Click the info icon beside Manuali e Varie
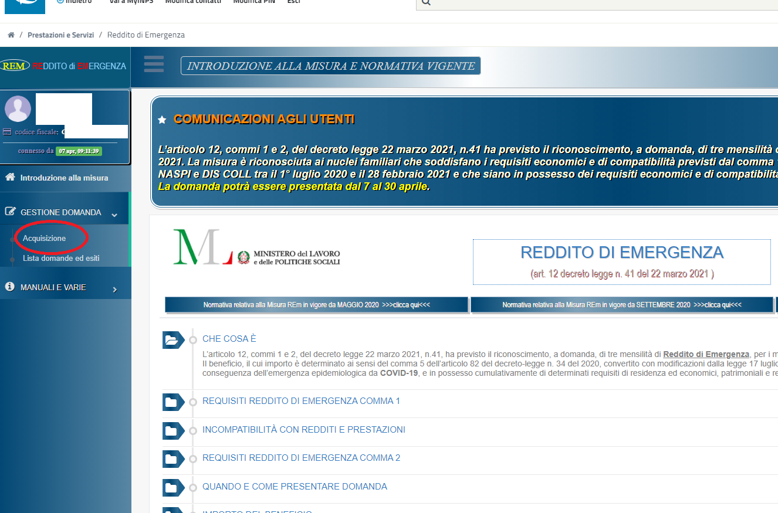This screenshot has width=778, height=513. (9, 287)
